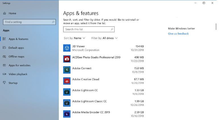This screenshot has height=120, width=220.
Task: Click the Adobe Lightroom CC icon
Action: point(67,92)
